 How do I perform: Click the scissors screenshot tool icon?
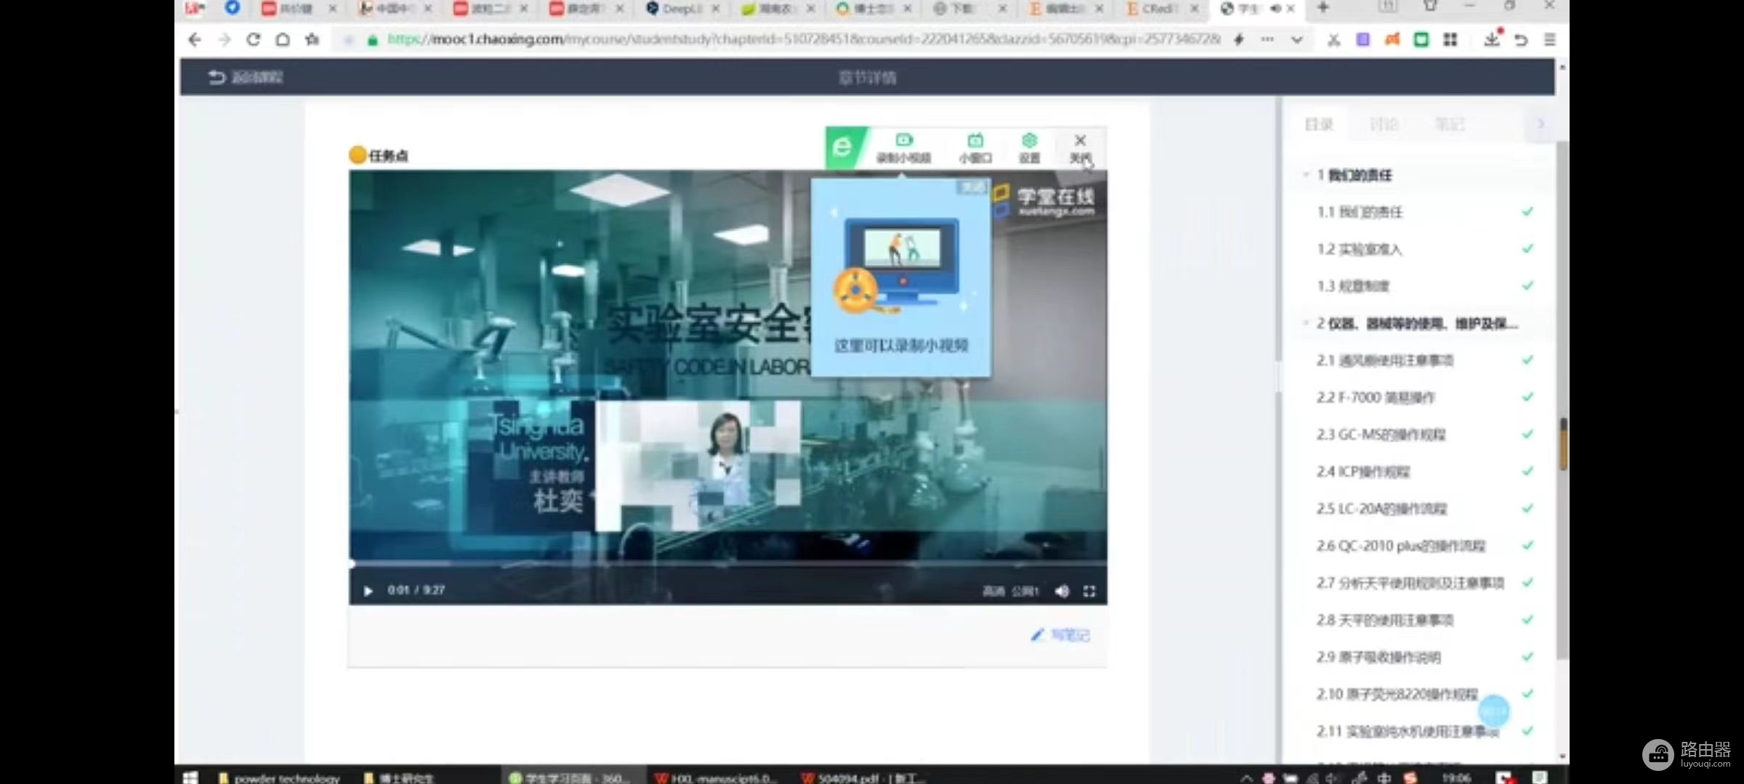pyautogui.click(x=1333, y=40)
